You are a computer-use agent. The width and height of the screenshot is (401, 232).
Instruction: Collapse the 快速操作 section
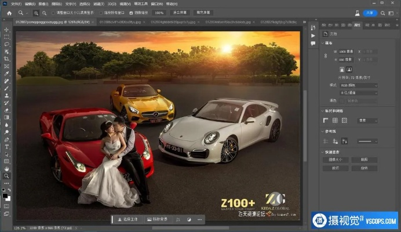[x=323, y=152]
